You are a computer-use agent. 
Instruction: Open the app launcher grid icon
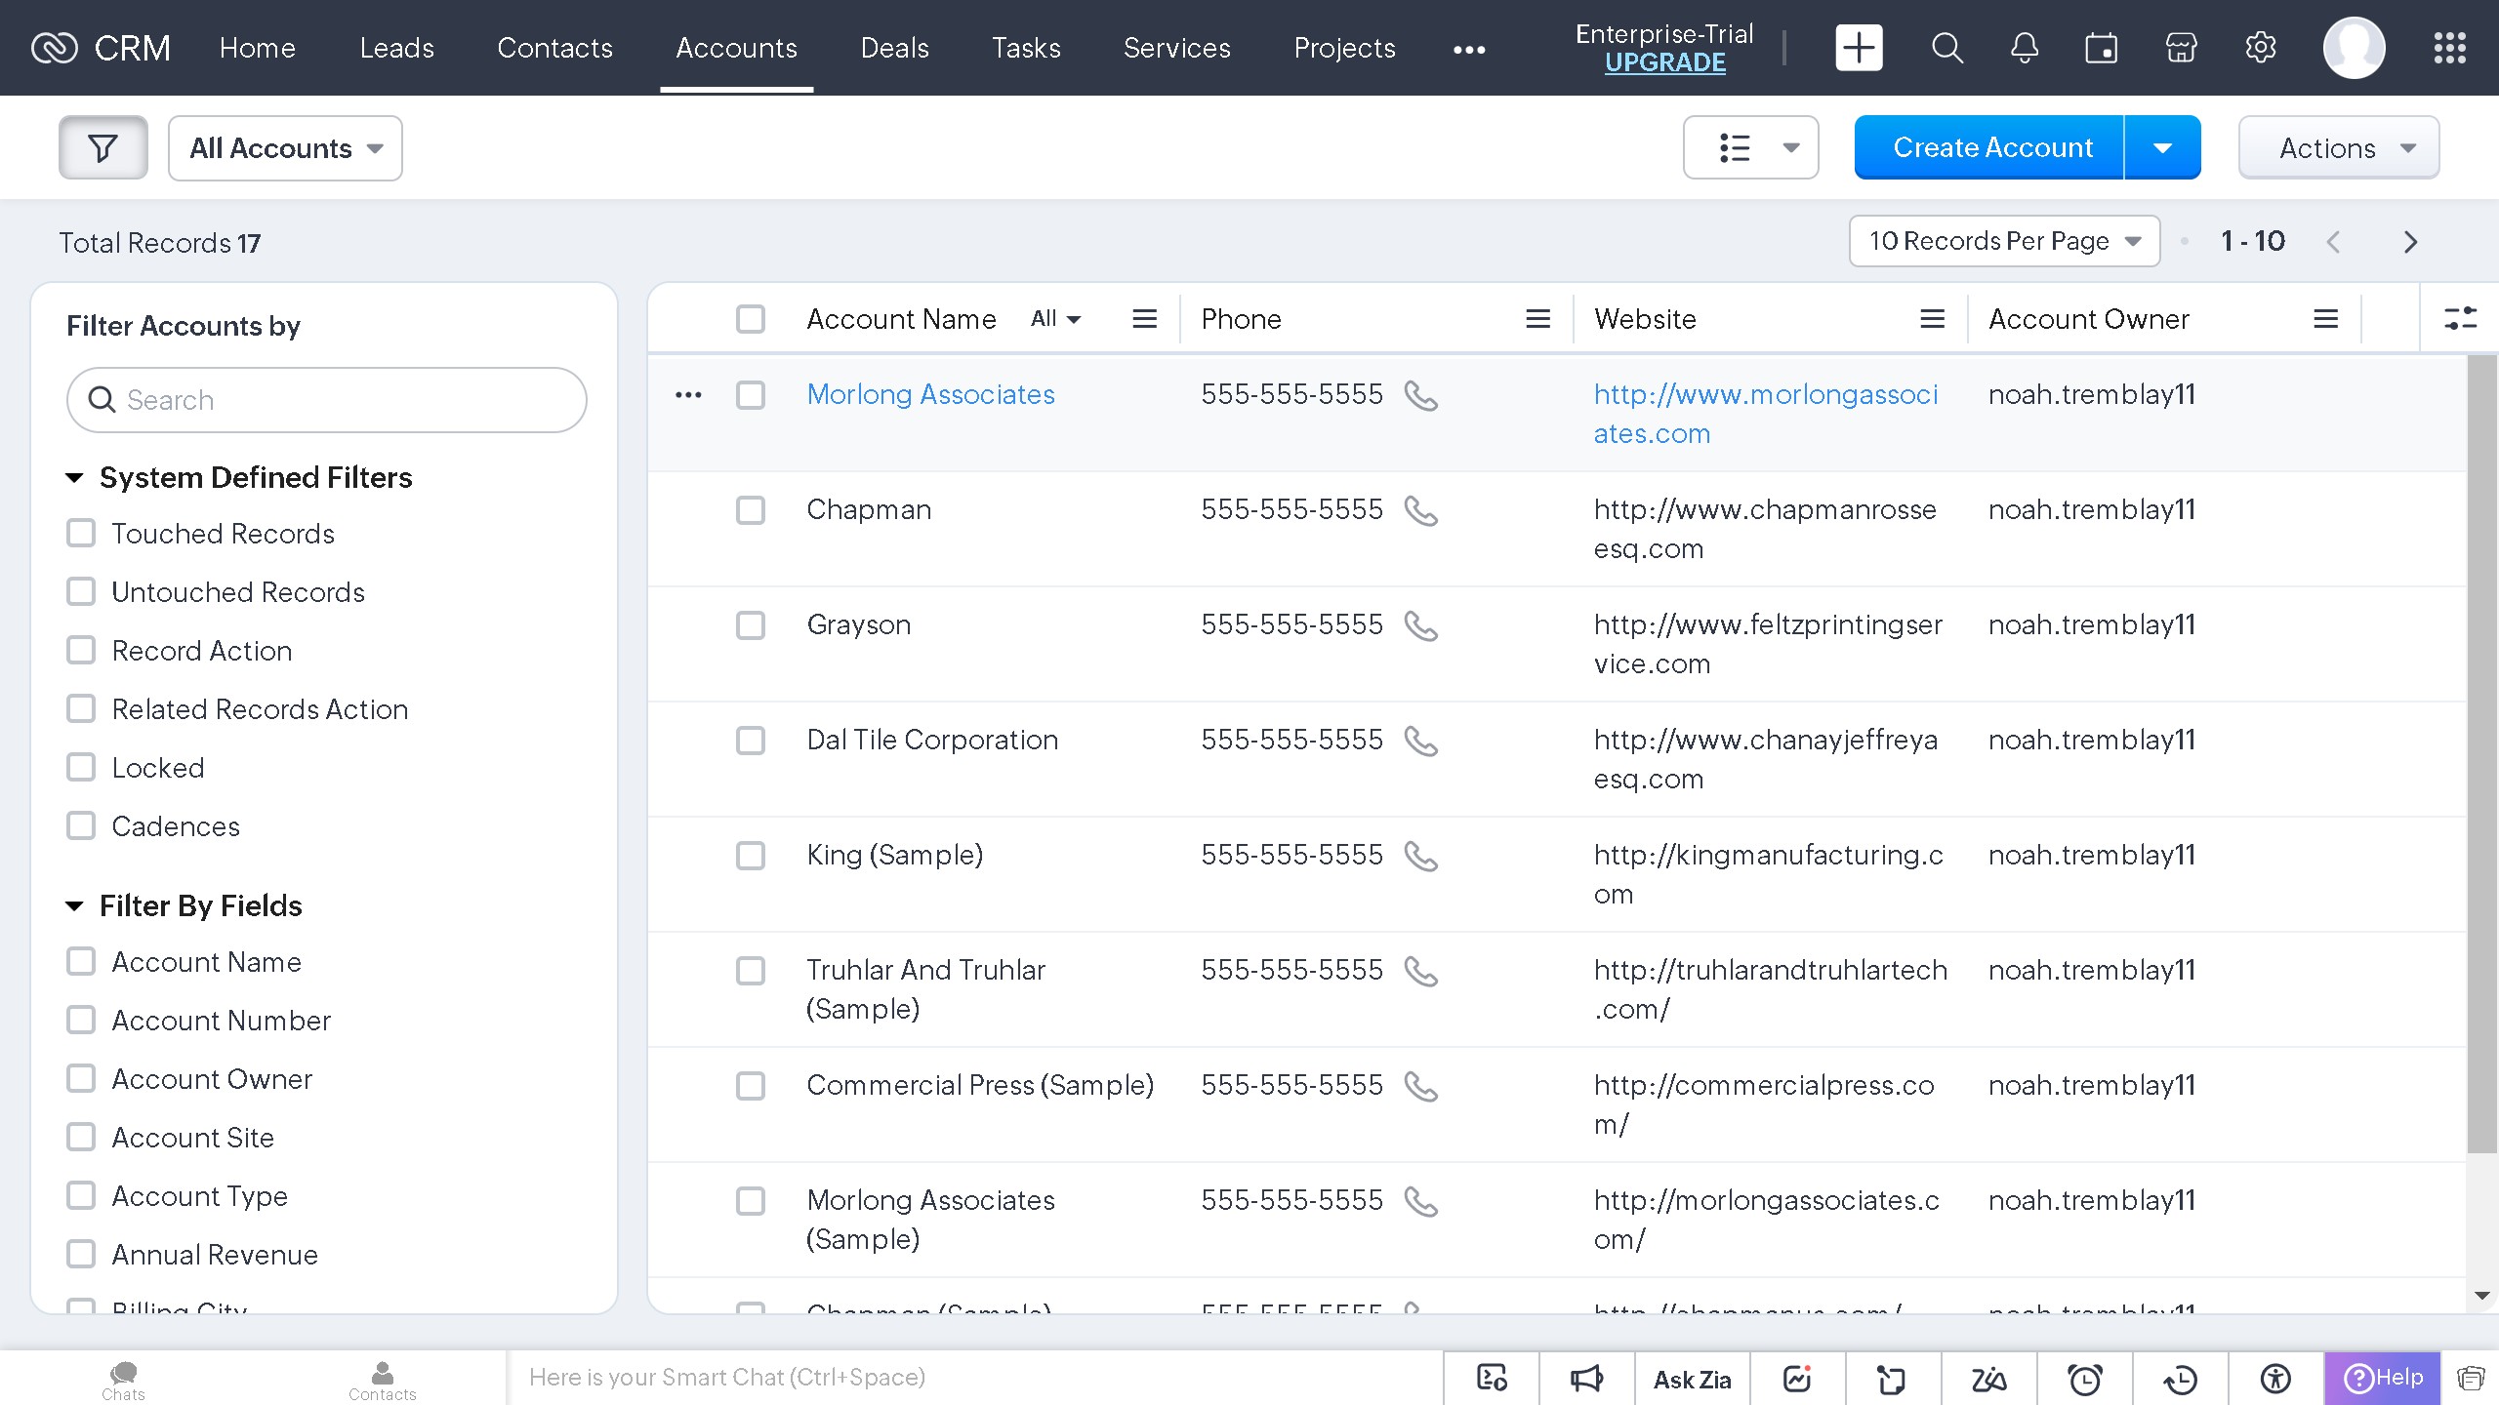click(2449, 48)
